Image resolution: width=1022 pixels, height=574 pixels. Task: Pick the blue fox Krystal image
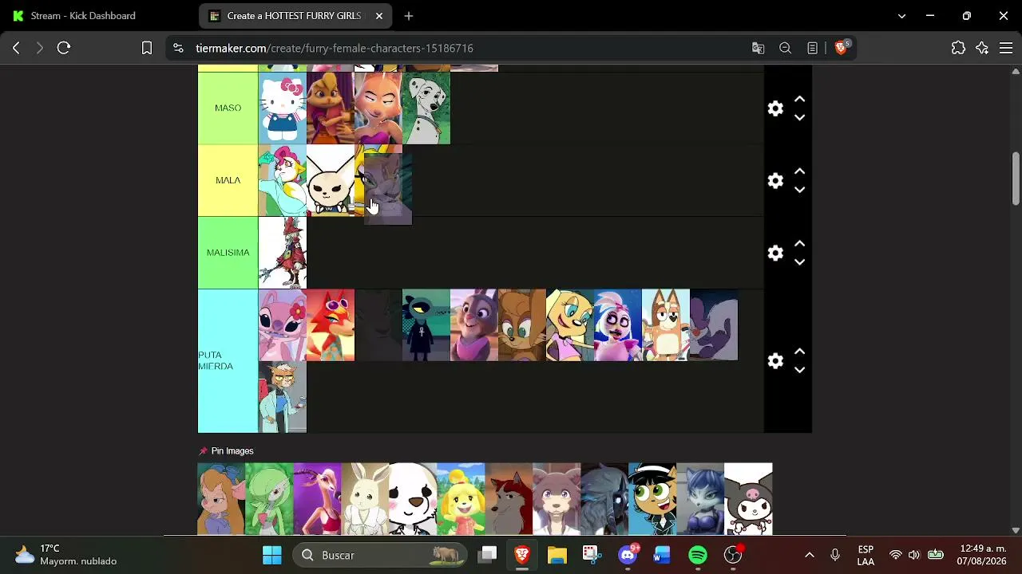pos(700,499)
